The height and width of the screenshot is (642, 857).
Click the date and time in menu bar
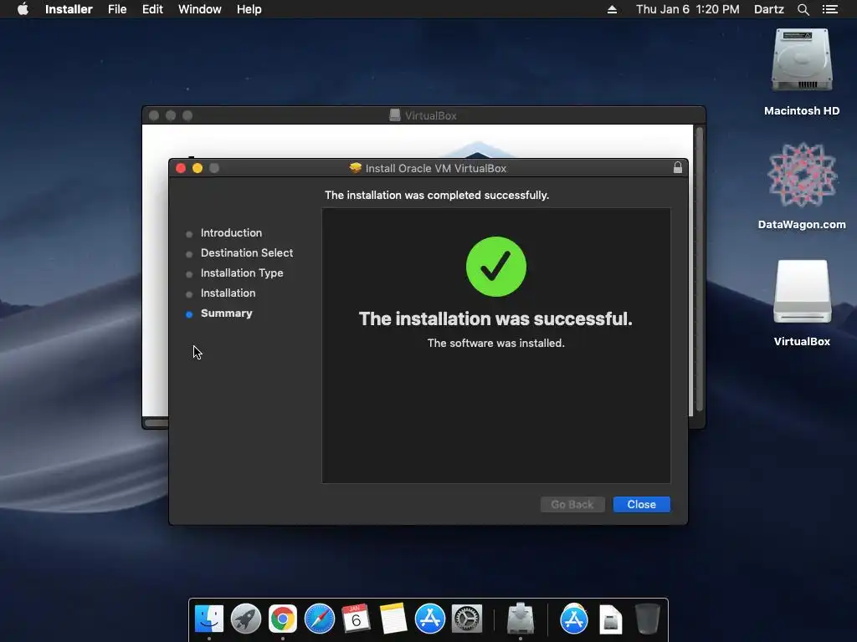(688, 9)
